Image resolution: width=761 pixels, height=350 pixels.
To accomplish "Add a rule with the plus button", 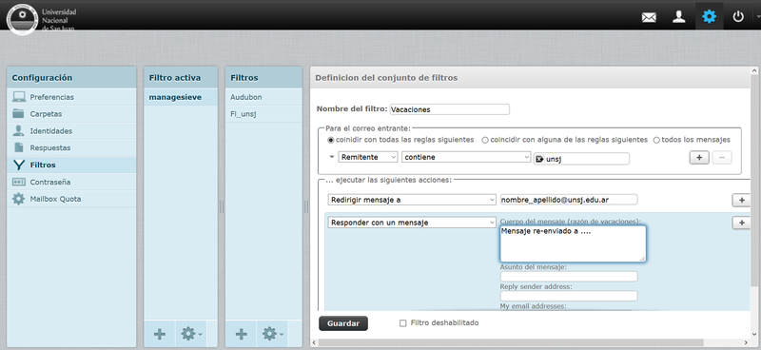I will click(699, 158).
